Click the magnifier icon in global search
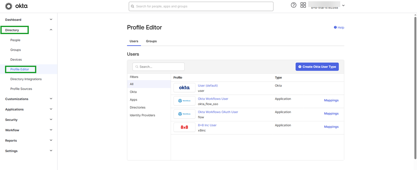 tap(133, 6)
